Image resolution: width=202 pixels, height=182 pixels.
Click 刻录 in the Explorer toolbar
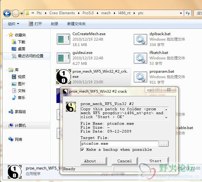point(55,24)
